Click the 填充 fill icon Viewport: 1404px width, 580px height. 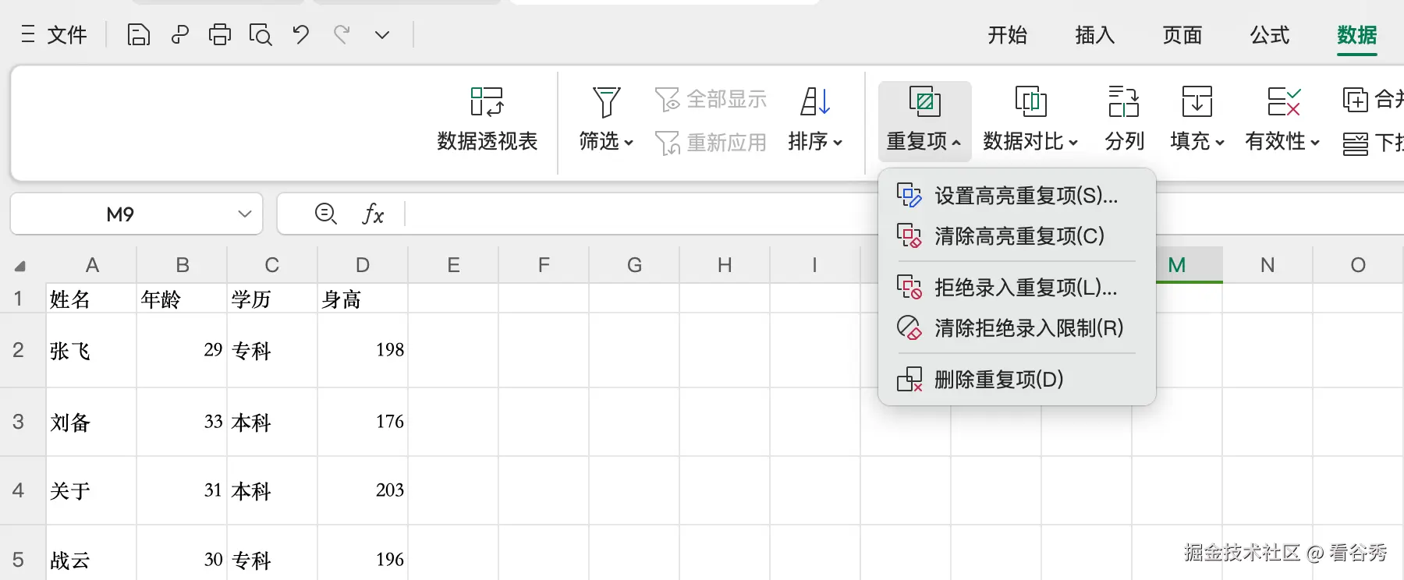coord(1197,101)
